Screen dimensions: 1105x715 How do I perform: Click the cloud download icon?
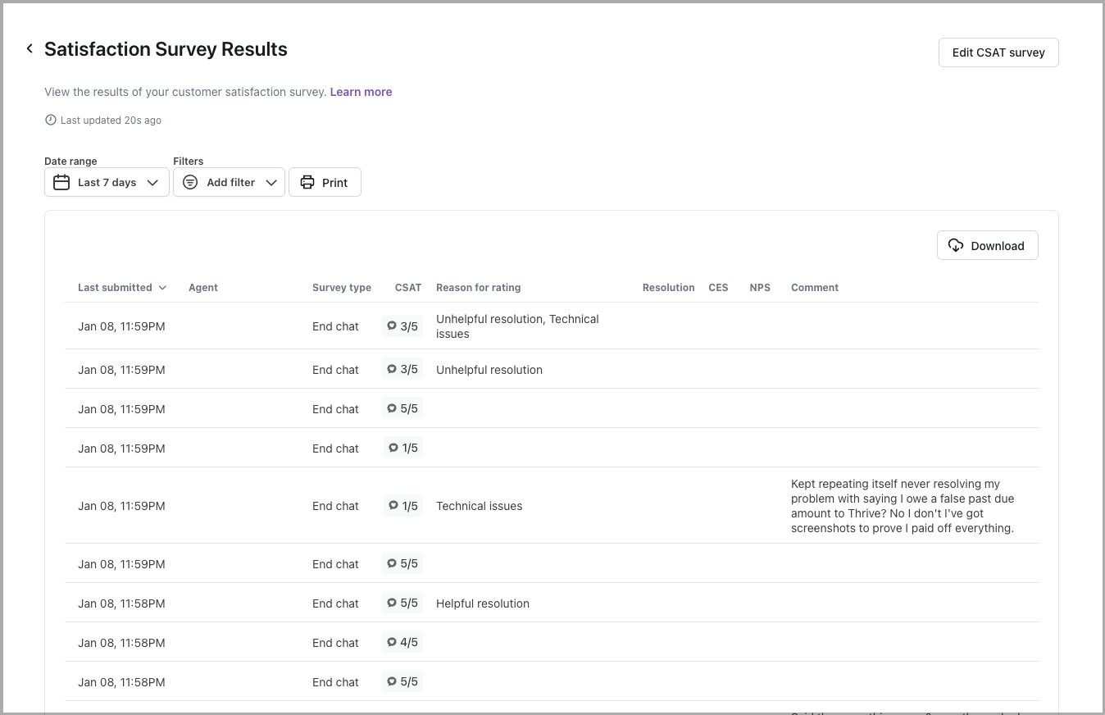pyautogui.click(x=956, y=246)
